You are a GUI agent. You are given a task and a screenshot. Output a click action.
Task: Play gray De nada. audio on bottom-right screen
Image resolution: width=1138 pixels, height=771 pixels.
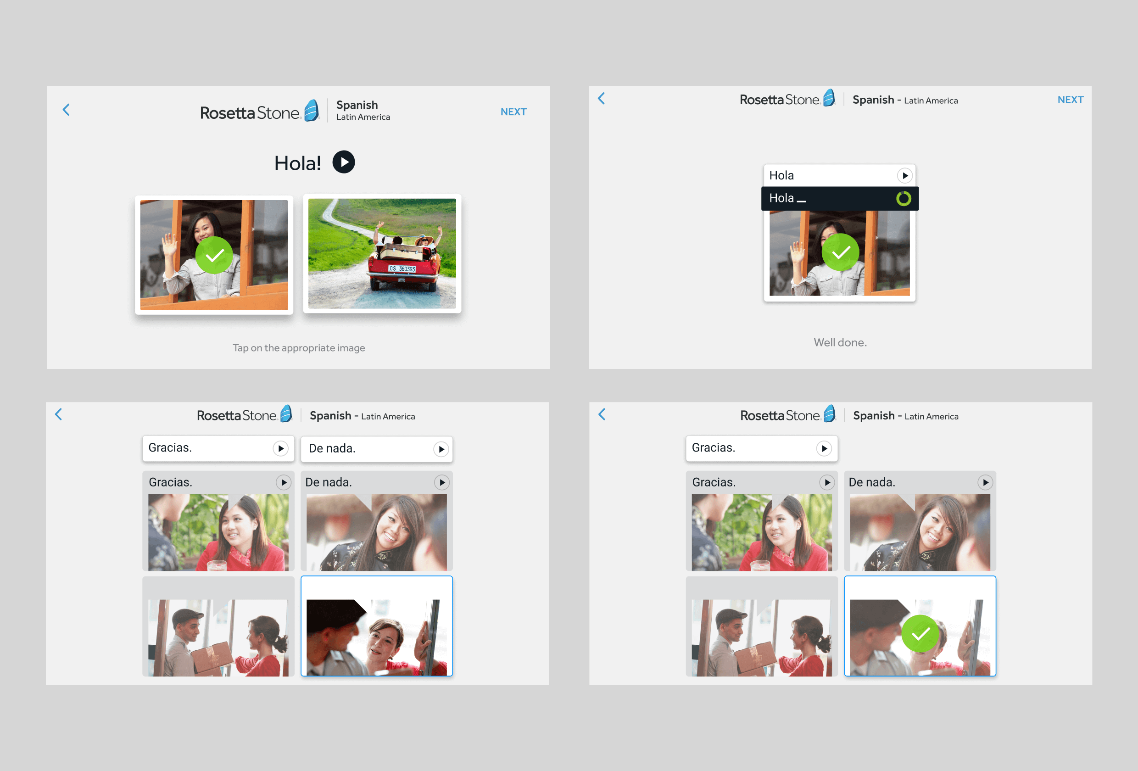click(985, 482)
